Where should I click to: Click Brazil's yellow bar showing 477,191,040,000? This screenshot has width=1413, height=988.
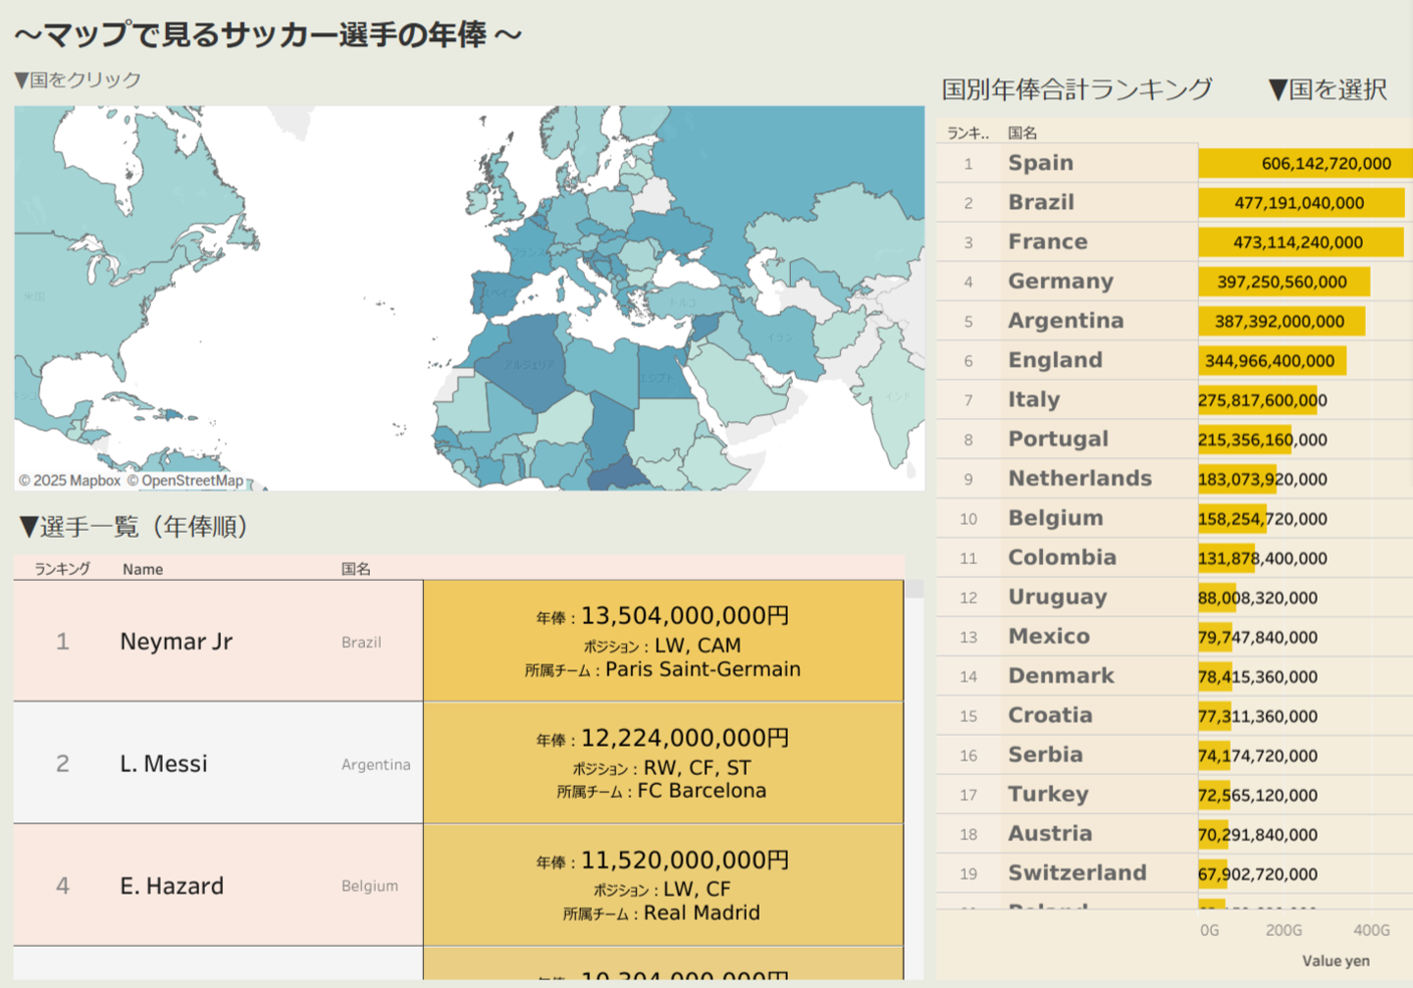point(1299,203)
